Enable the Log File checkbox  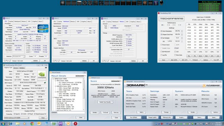click(161, 55)
